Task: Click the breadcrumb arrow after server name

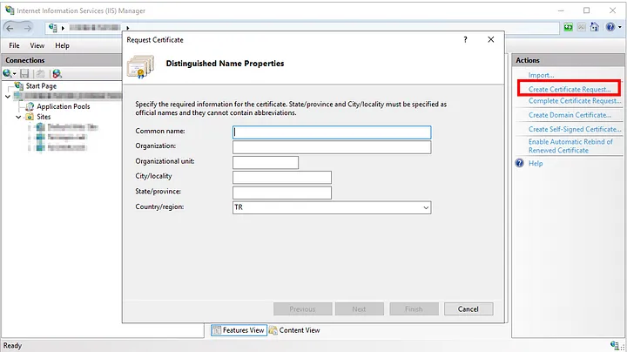Action: coord(127,28)
